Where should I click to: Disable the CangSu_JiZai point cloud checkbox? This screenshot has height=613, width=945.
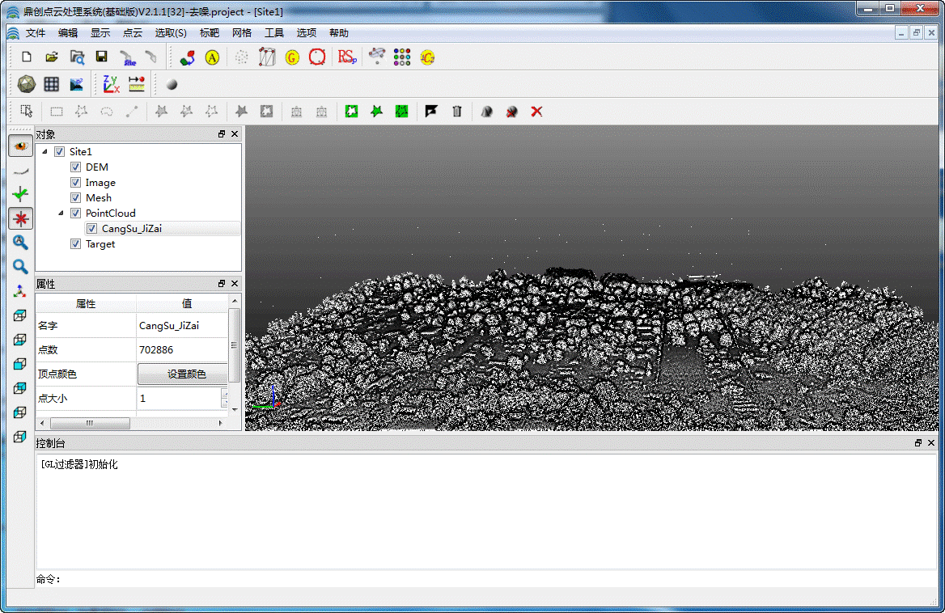[x=91, y=229]
